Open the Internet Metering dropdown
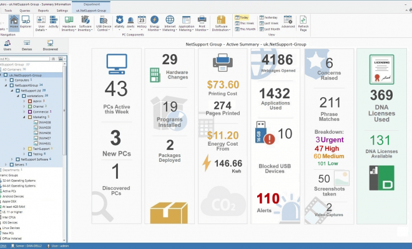This screenshot has width=412, height=249. (170, 23)
